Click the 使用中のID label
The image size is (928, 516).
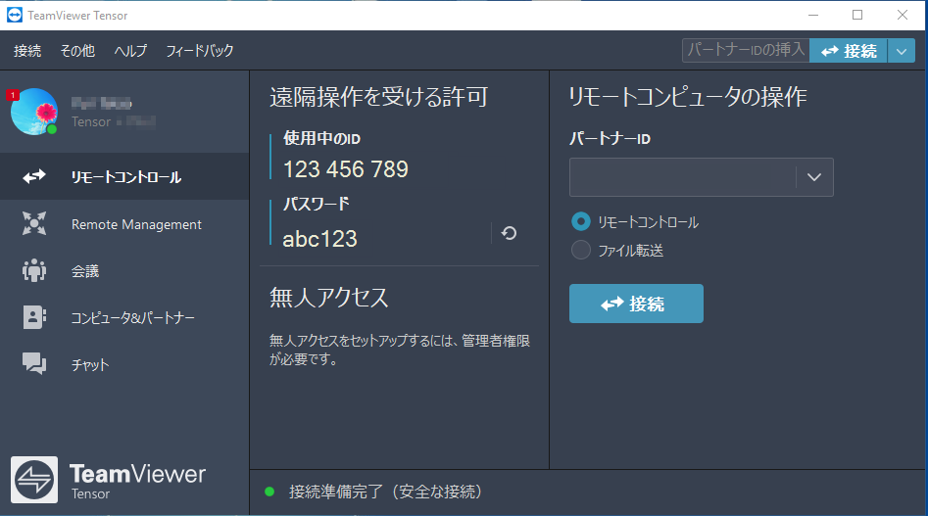click(322, 139)
